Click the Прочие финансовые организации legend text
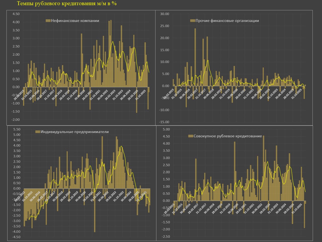This screenshot has height=242, width=322. [x=227, y=21]
